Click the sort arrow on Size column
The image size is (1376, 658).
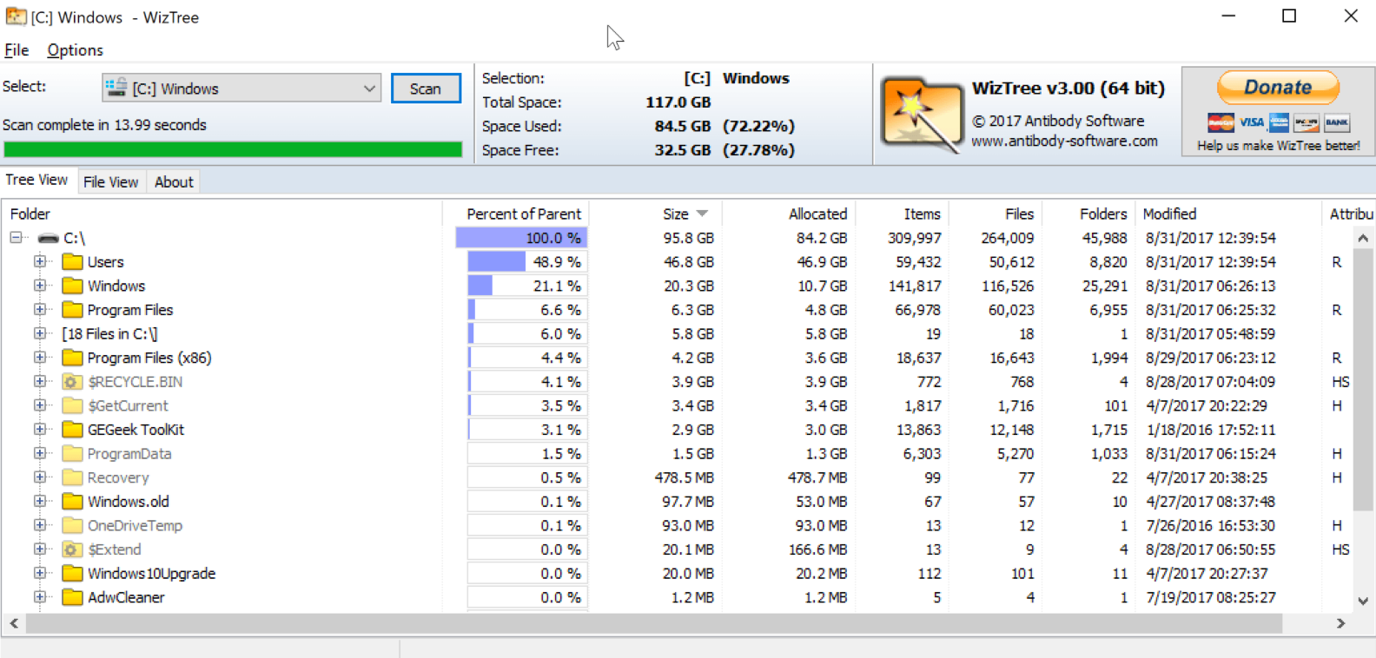tap(702, 214)
